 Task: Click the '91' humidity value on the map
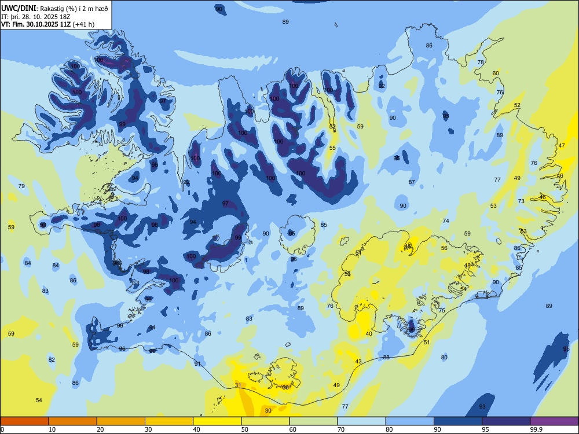197,364
